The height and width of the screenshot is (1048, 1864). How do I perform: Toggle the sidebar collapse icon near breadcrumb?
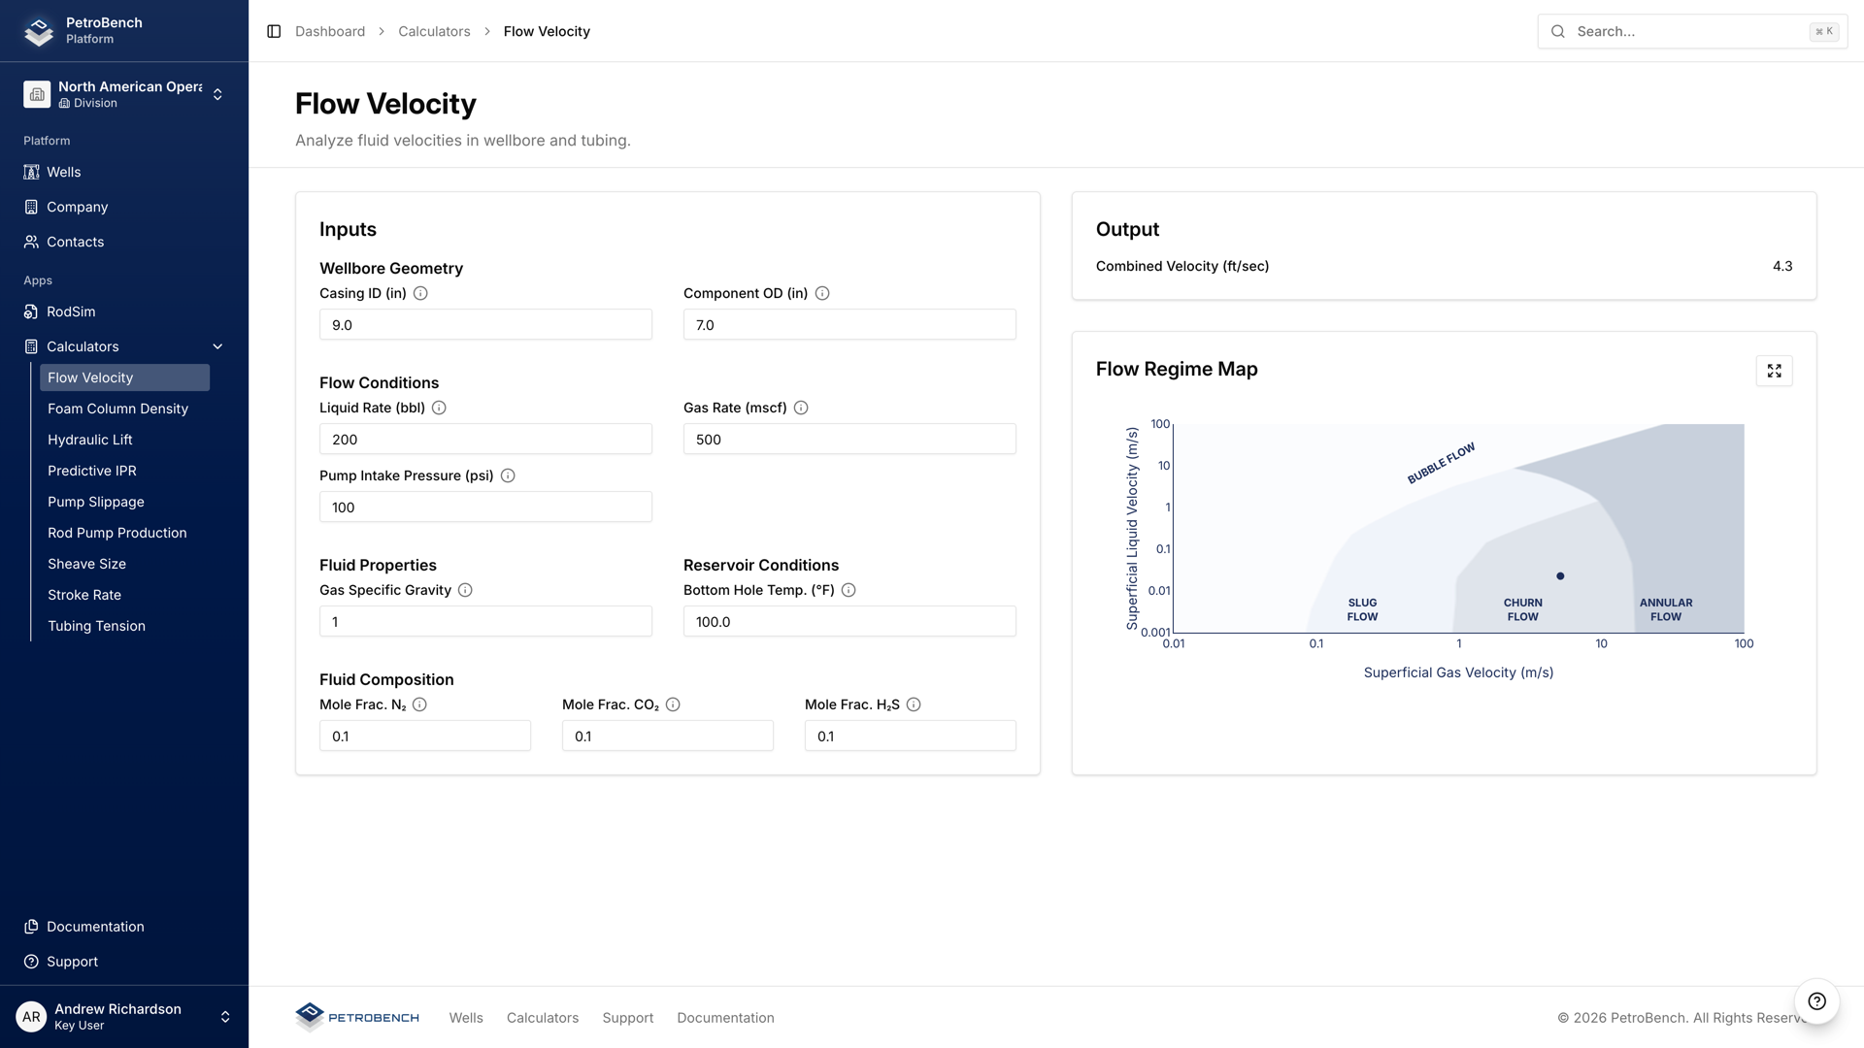click(x=272, y=31)
